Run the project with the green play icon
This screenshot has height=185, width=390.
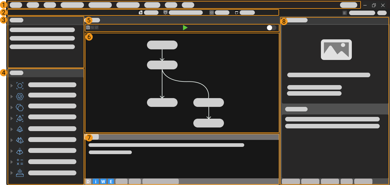point(185,28)
